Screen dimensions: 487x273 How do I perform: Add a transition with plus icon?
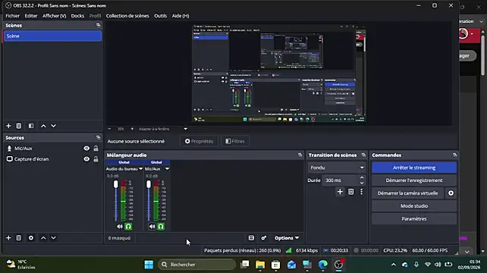(340, 192)
